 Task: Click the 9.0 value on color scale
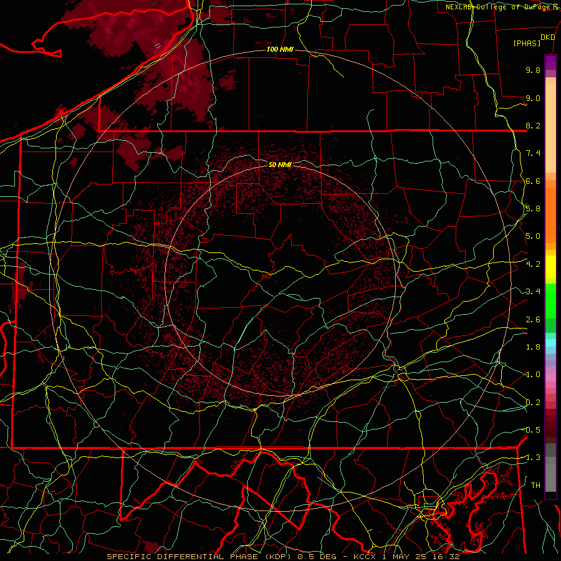[x=533, y=98]
